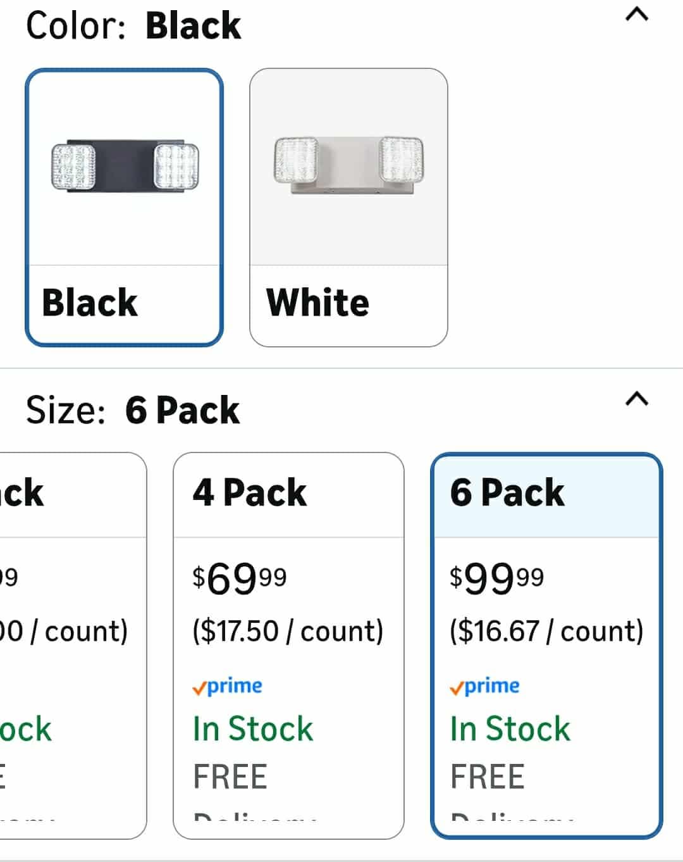
Task: Choose the 6 Pack size option
Action: 546,646
